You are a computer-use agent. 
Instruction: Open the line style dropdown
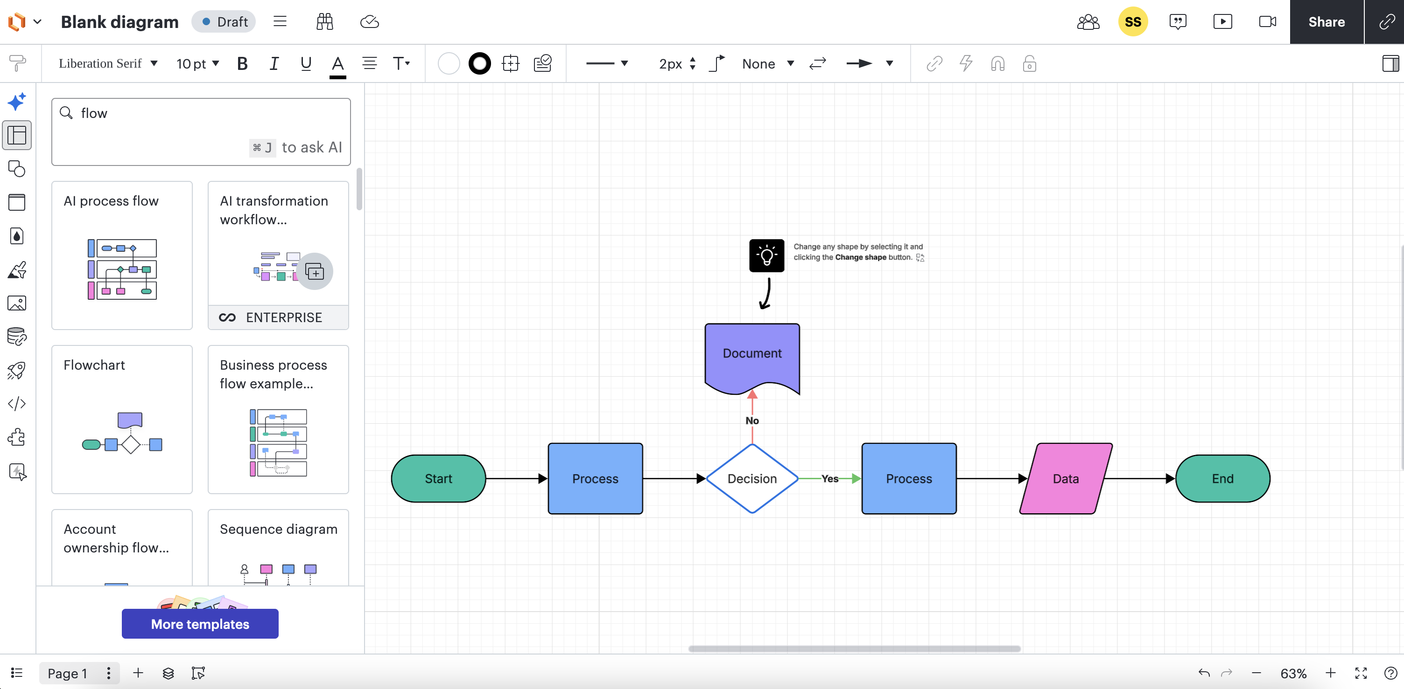(607, 64)
